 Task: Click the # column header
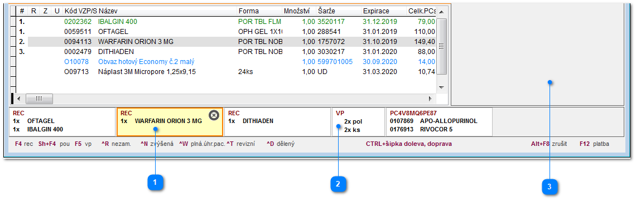22,11
